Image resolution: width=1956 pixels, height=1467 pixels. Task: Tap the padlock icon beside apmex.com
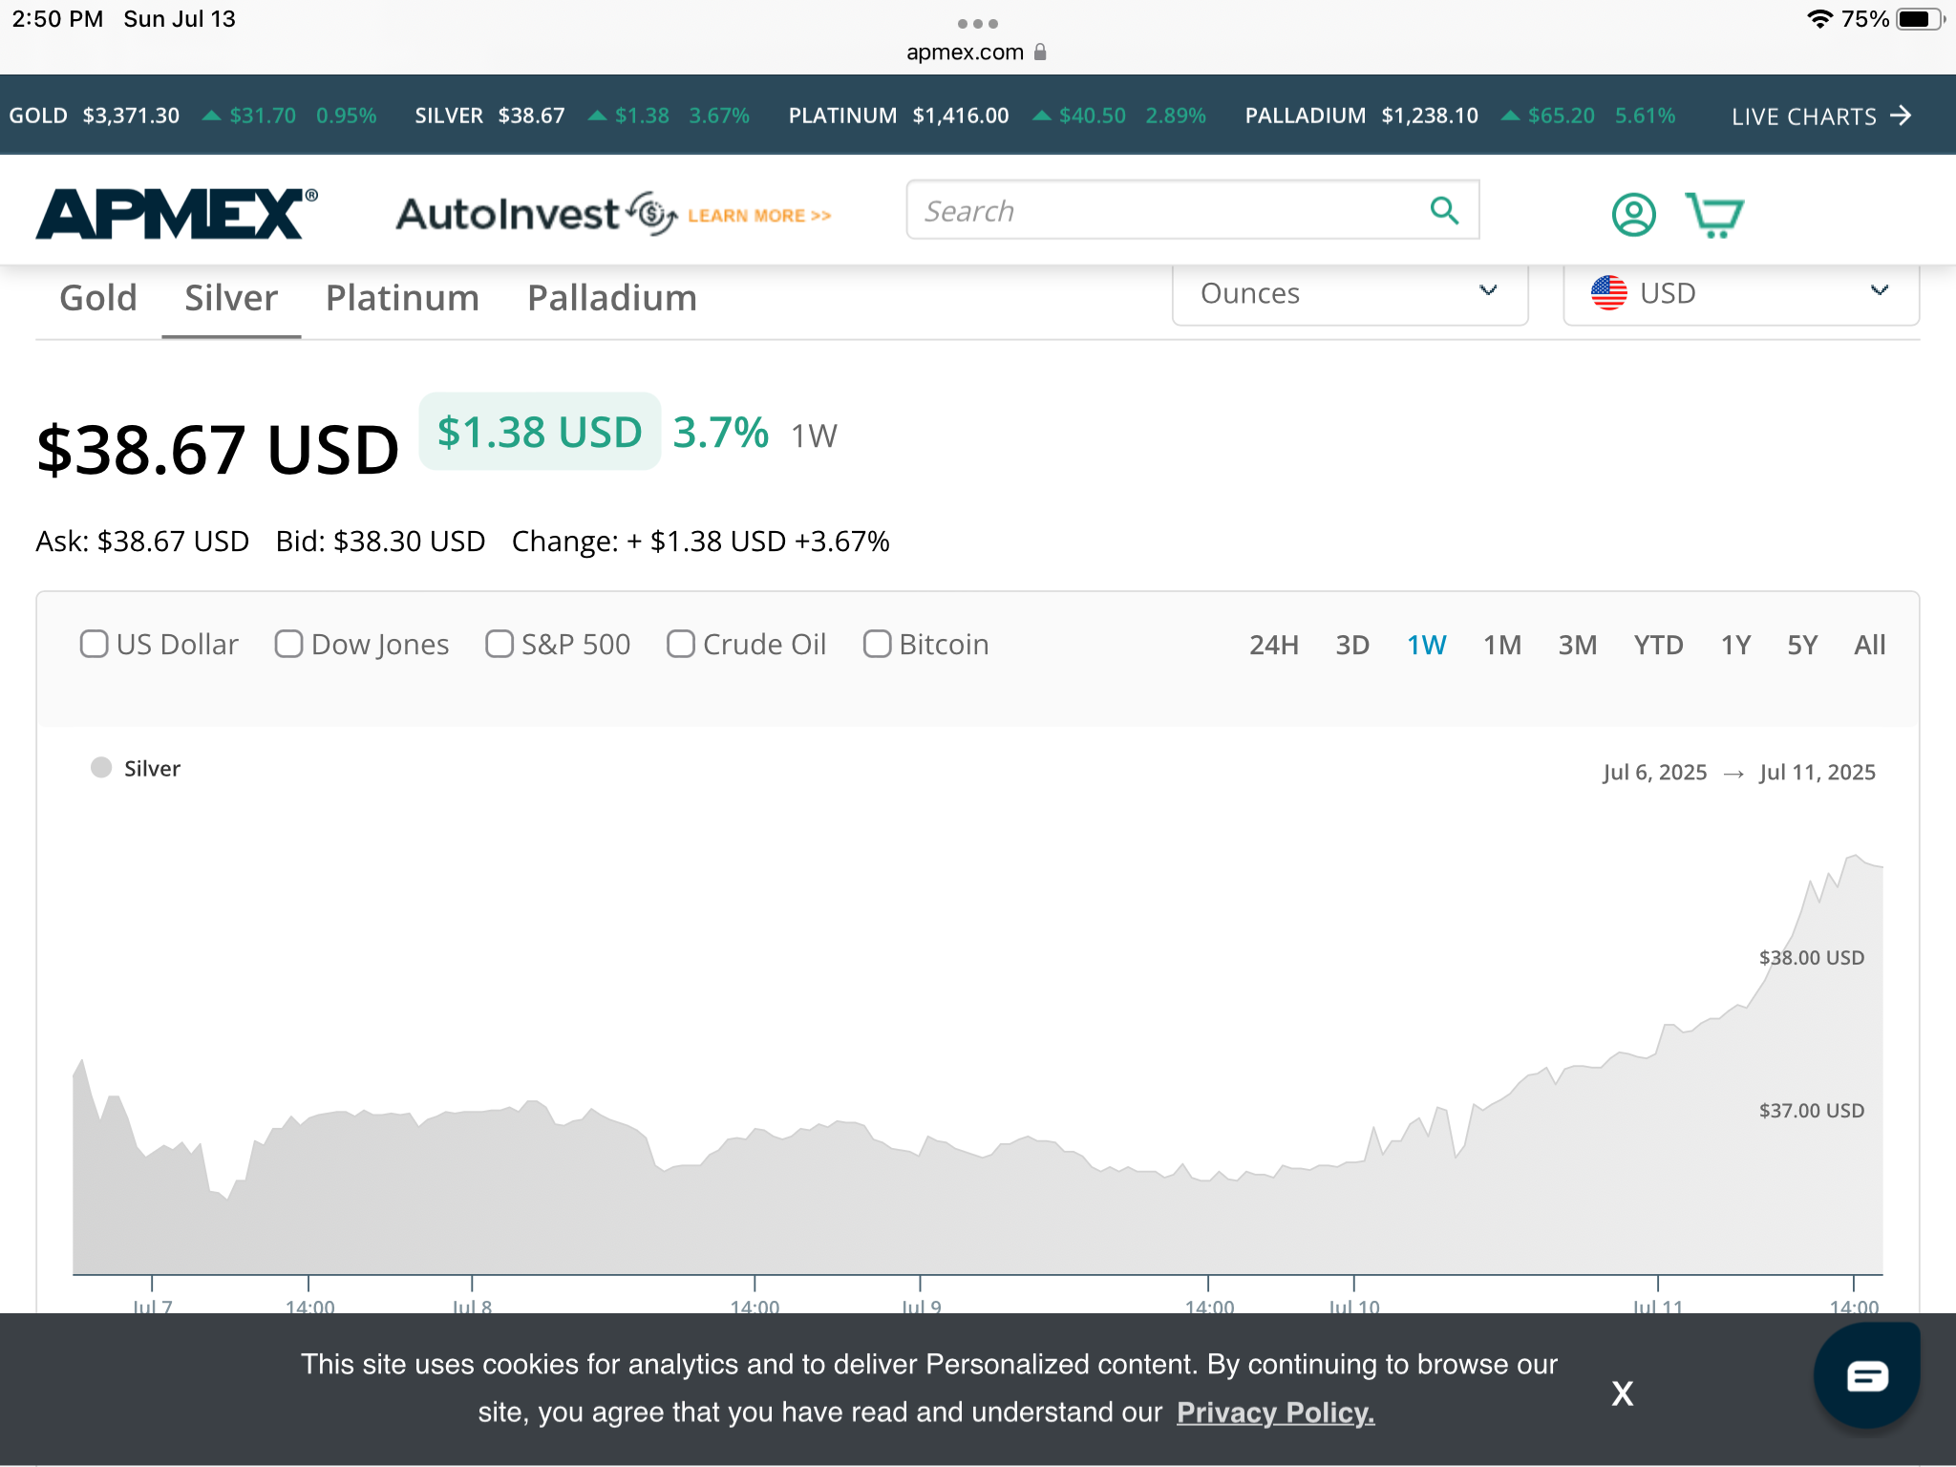(x=1040, y=52)
